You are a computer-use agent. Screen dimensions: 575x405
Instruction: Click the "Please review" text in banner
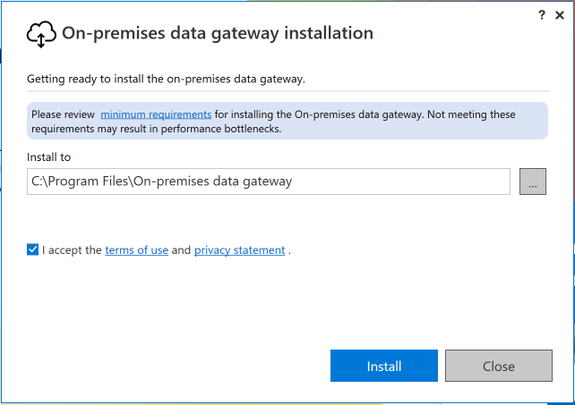point(63,114)
